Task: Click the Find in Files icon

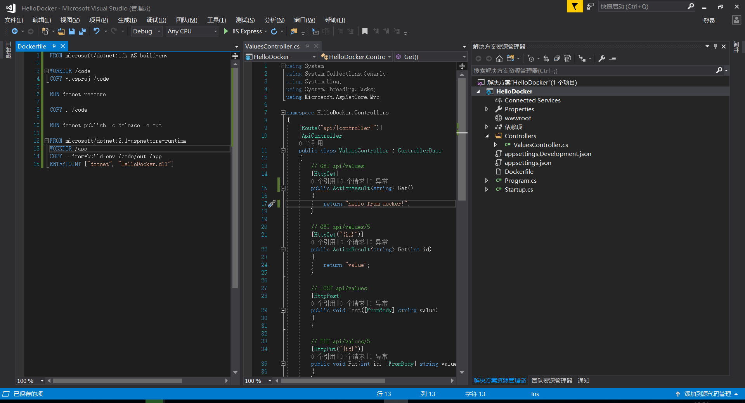Action: [x=294, y=31]
